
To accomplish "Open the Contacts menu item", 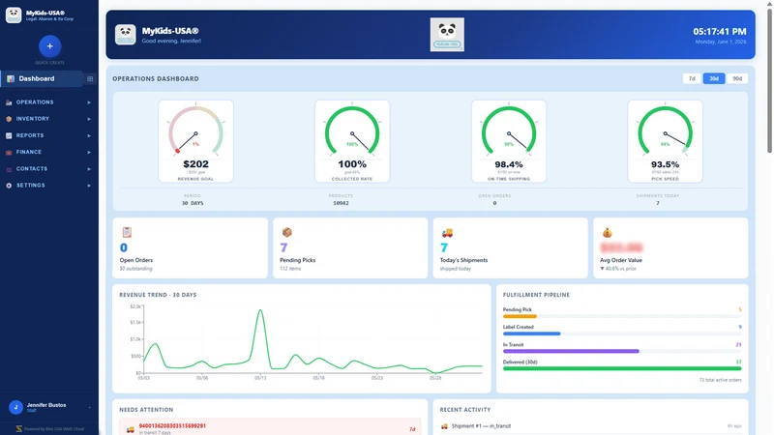I will coord(49,169).
